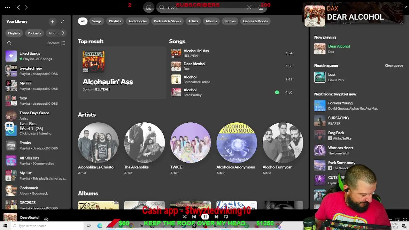Screen dimensions: 409x230
Task: Go back with the left arrow
Action: [x=19, y=7]
